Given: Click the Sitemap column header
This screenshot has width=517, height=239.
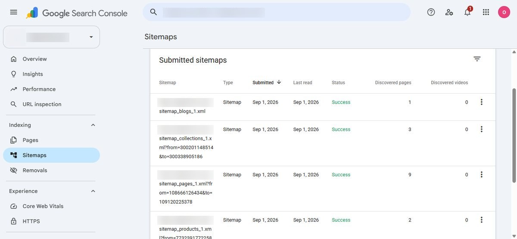Looking at the screenshot, I should coord(168,83).
